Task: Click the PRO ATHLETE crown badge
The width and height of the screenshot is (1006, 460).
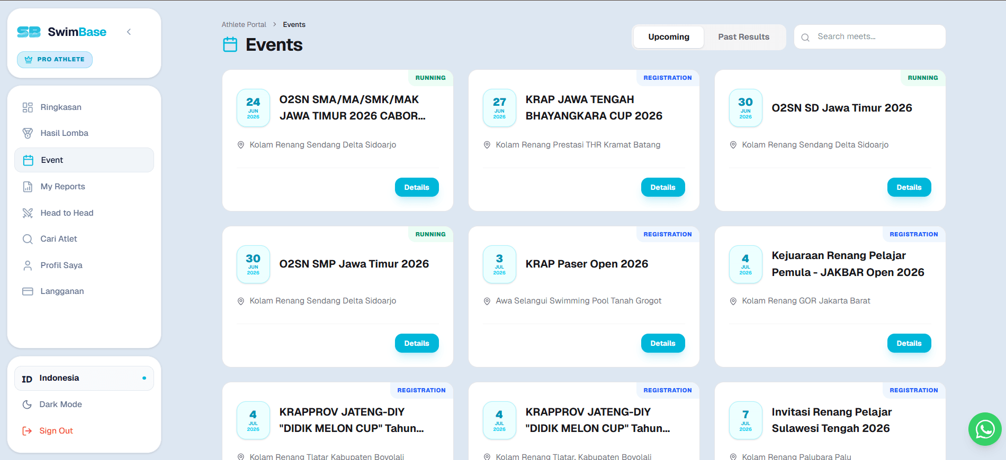Action: (55, 59)
